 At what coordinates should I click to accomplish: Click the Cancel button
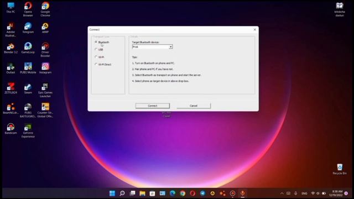coord(194,106)
